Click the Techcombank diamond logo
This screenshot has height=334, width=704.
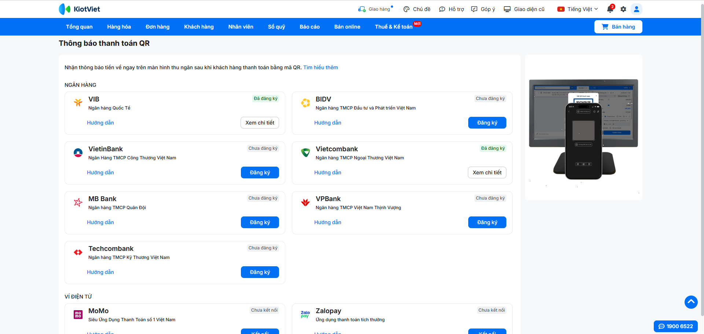(78, 252)
